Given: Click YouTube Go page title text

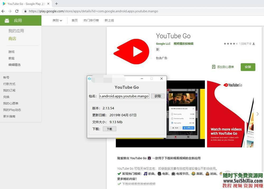Looking at the screenshot, I should 173,36.
